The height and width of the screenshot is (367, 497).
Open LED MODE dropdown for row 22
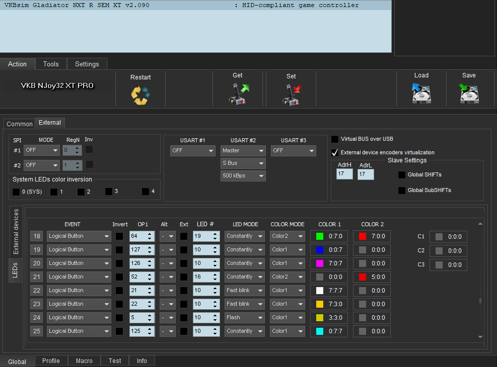coord(244,290)
